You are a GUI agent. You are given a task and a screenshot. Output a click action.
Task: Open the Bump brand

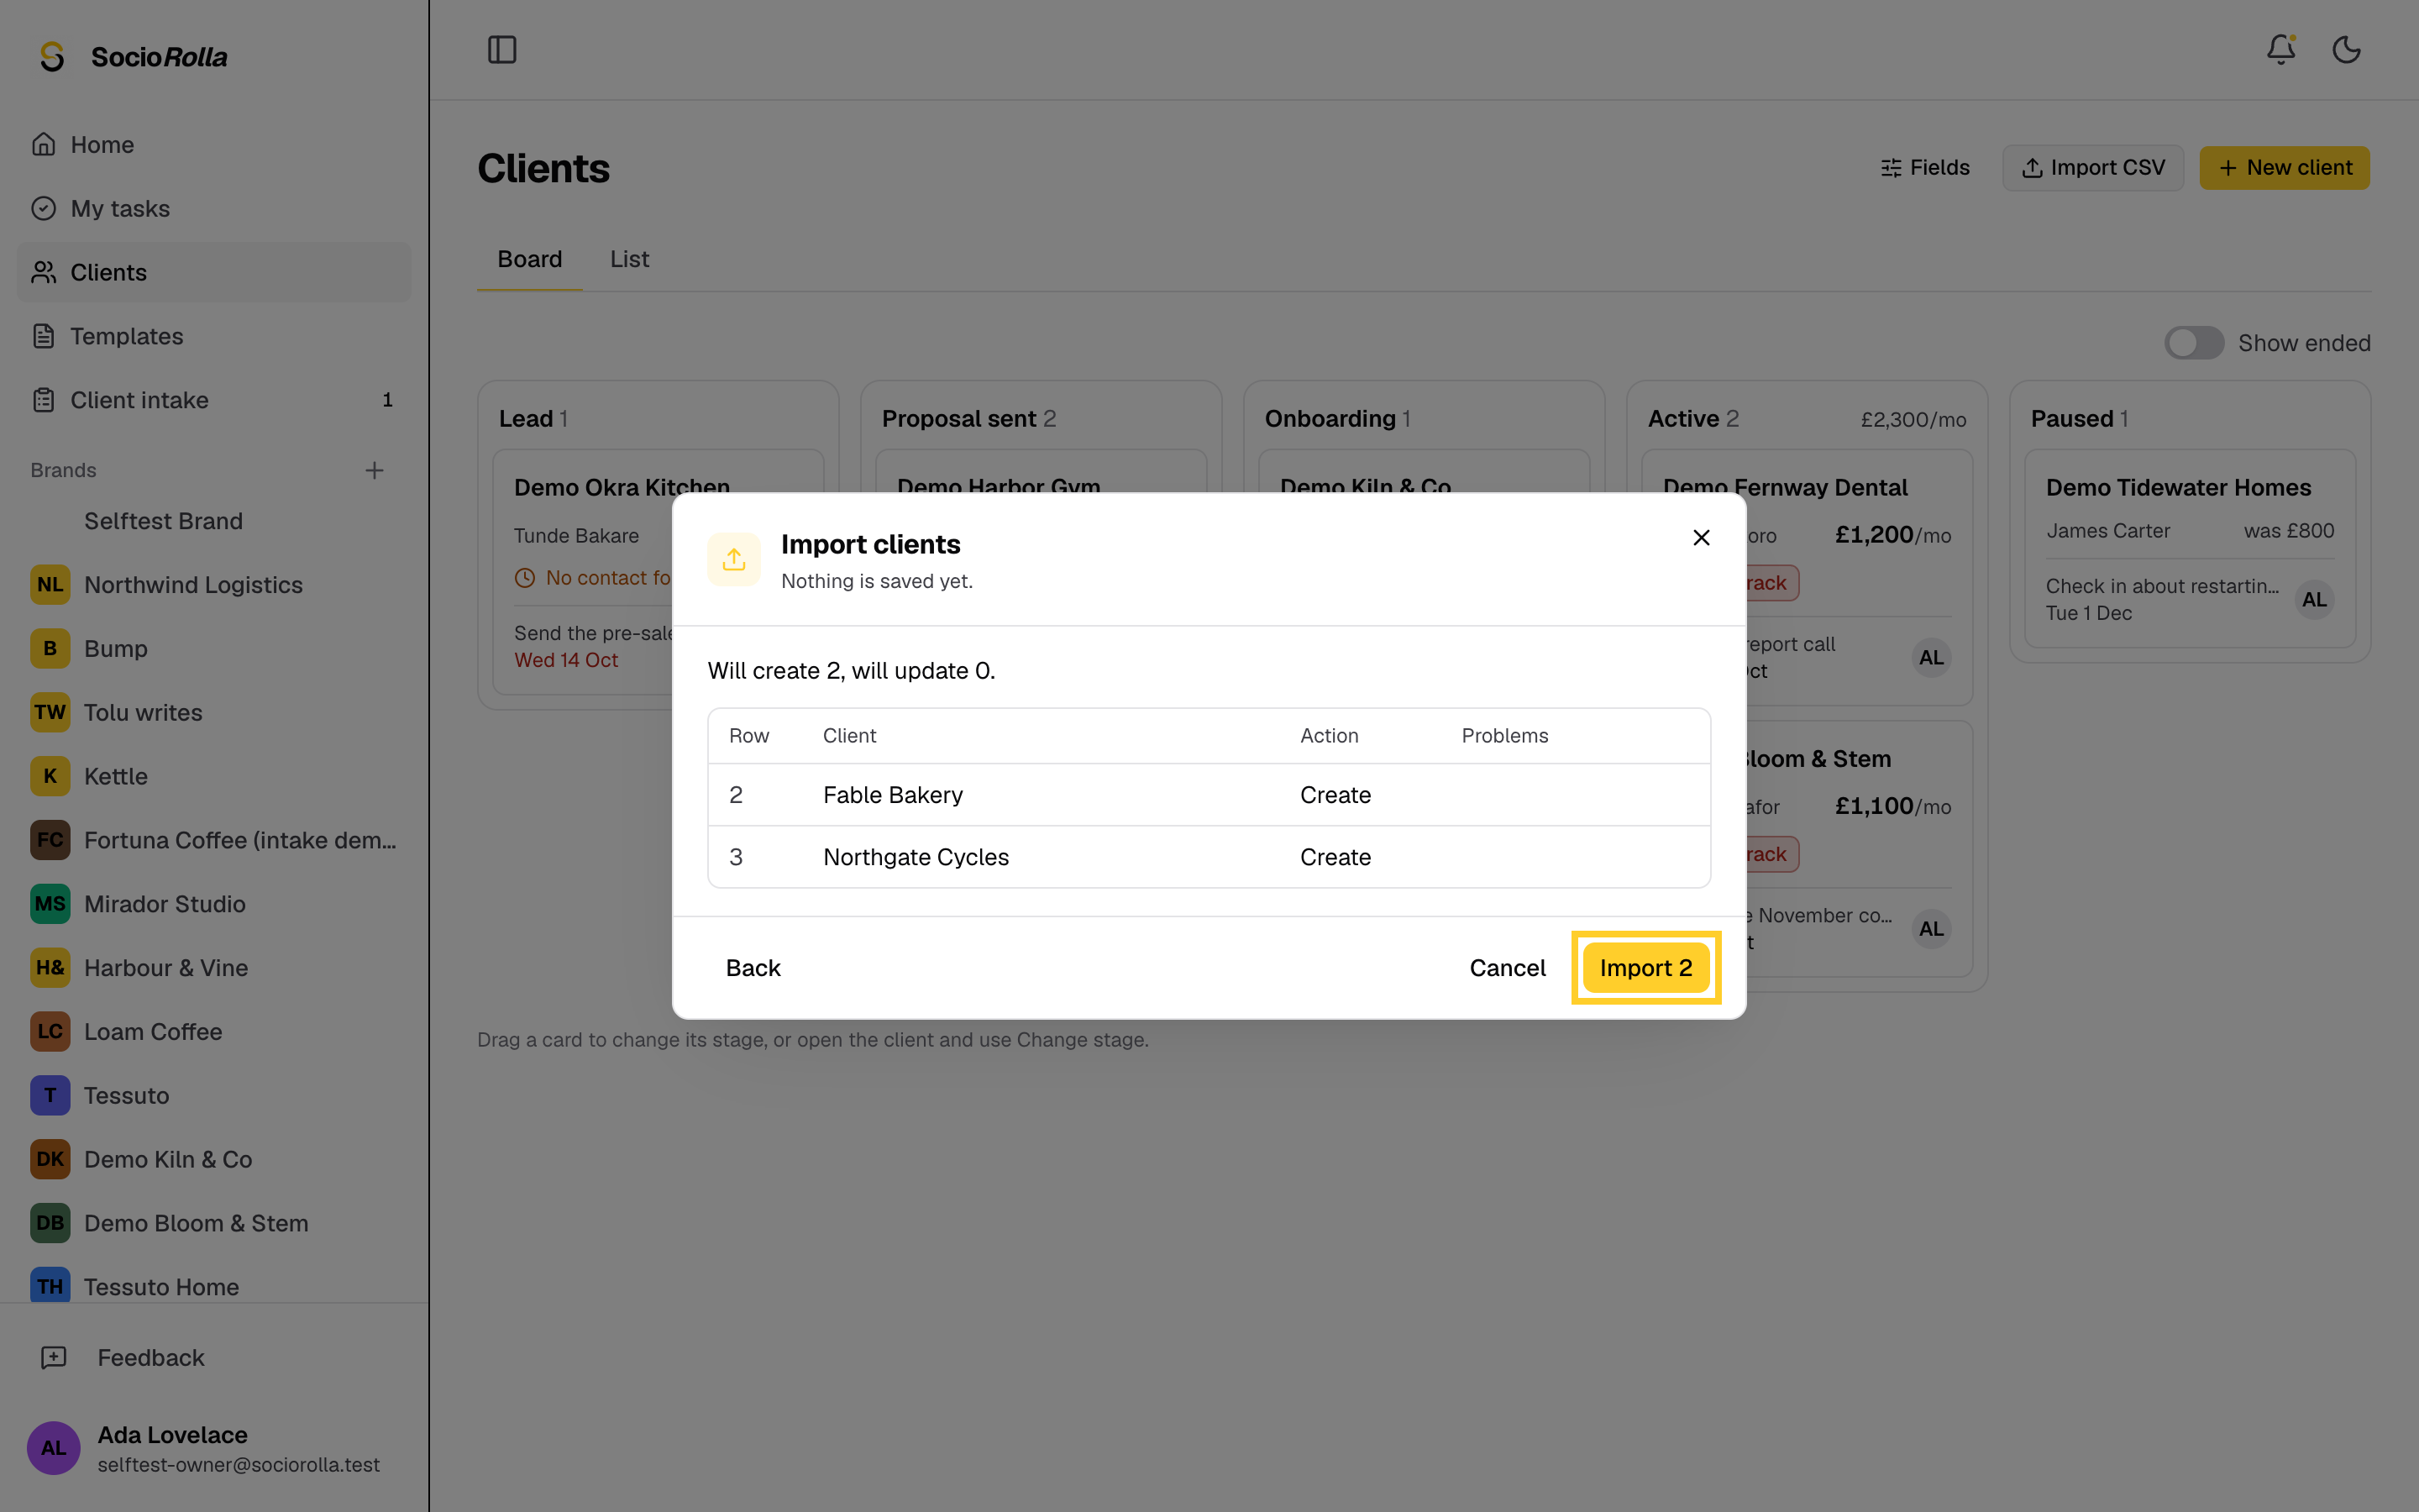click(214, 648)
